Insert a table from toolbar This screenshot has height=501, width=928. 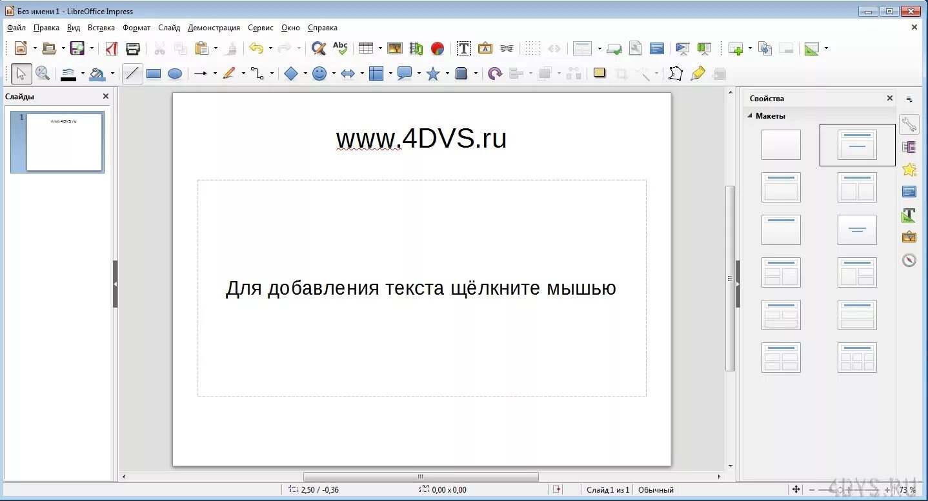pos(366,48)
